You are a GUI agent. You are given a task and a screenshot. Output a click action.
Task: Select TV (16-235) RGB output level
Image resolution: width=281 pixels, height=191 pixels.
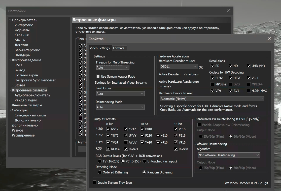[100, 161]
